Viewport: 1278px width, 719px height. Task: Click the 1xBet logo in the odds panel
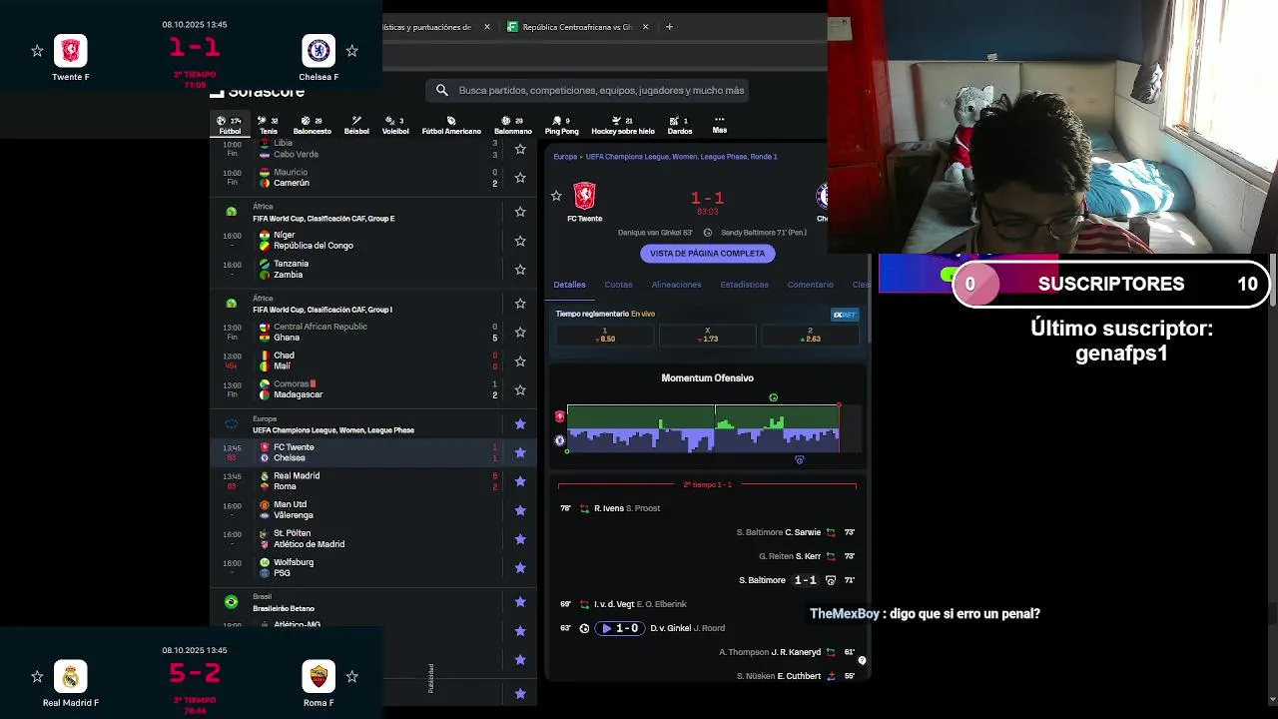point(845,315)
